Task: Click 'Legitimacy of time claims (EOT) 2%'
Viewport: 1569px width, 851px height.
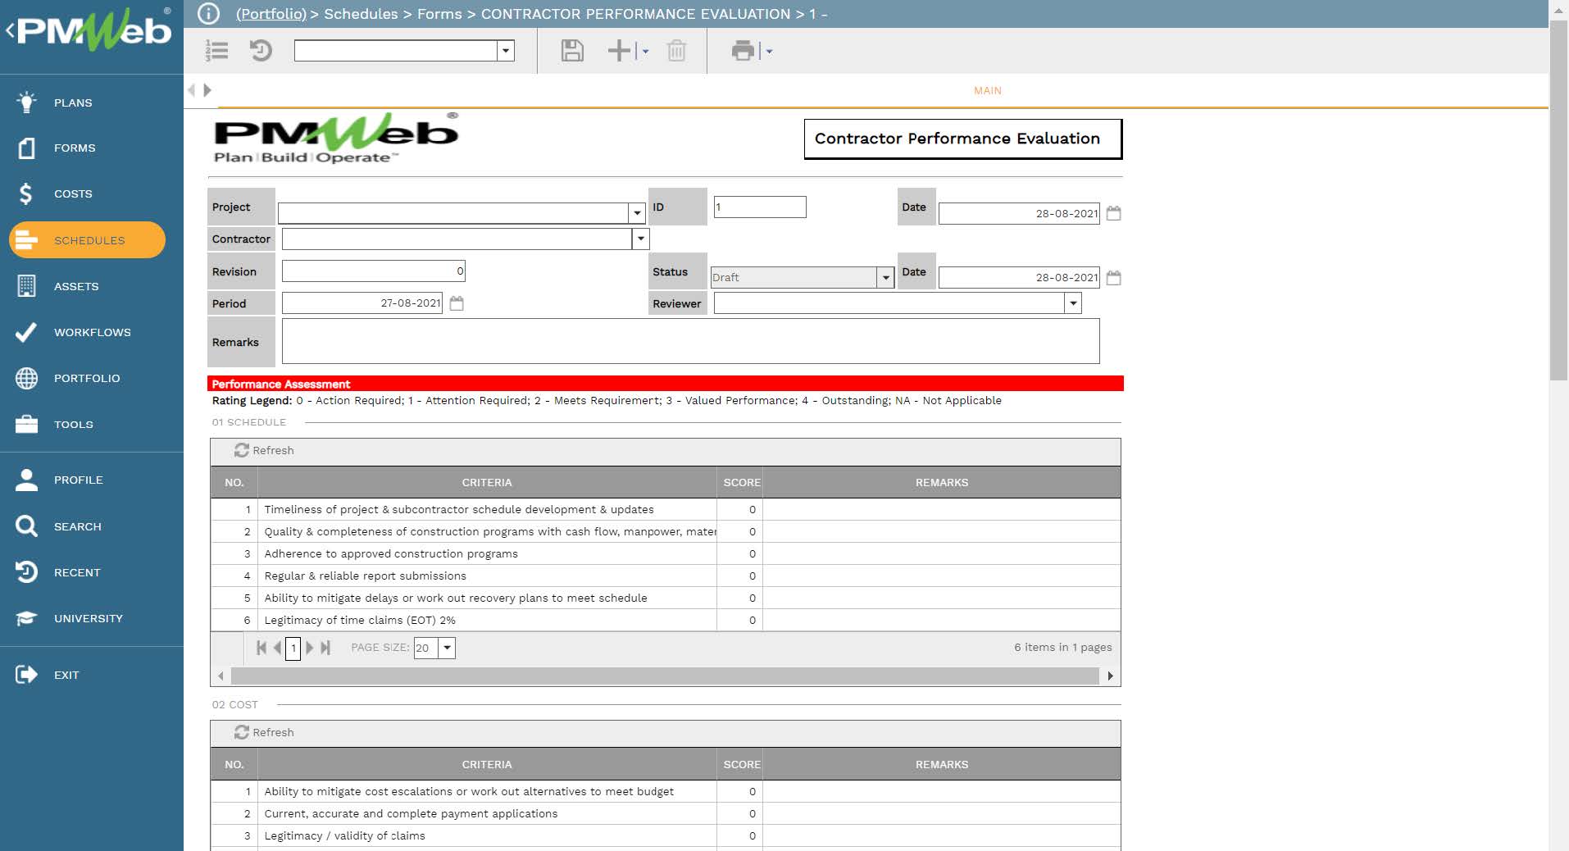Action: click(x=360, y=620)
